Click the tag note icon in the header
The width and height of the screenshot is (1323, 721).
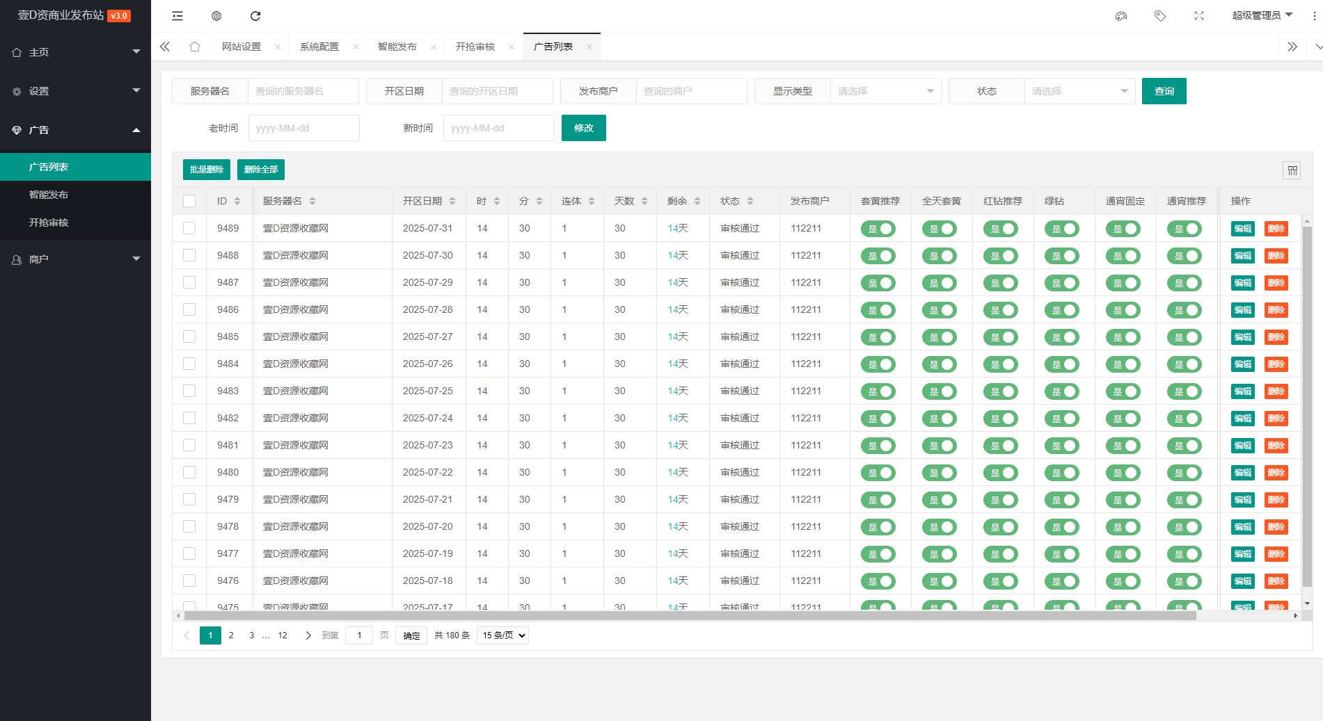(x=1160, y=15)
